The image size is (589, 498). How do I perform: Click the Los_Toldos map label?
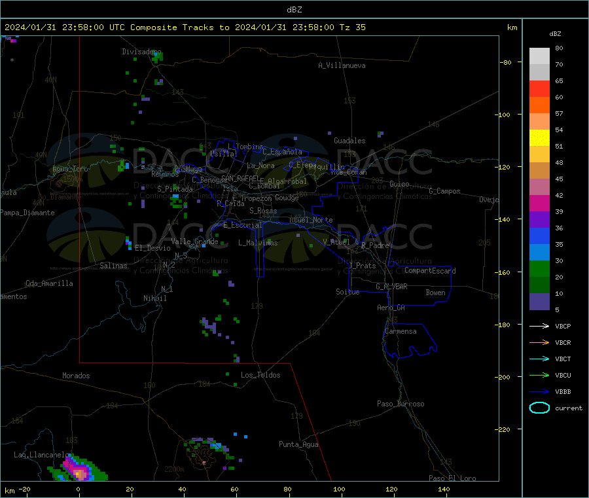click(260, 375)
